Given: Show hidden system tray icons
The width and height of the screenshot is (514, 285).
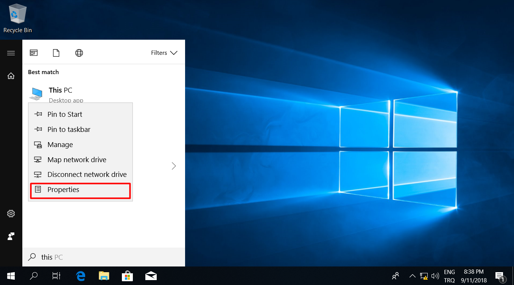Looking at the screenshot, I should pyautogui.click(x=413, y=276).
